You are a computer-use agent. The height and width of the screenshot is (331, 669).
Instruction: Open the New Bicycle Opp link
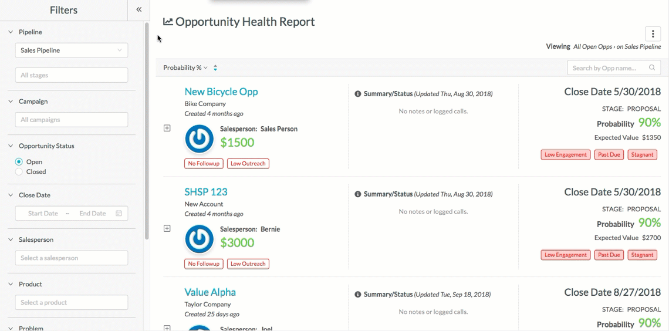coord(221,92)
